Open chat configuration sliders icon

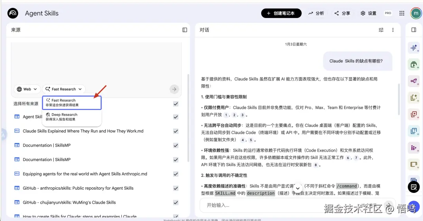tap(381, 30)
